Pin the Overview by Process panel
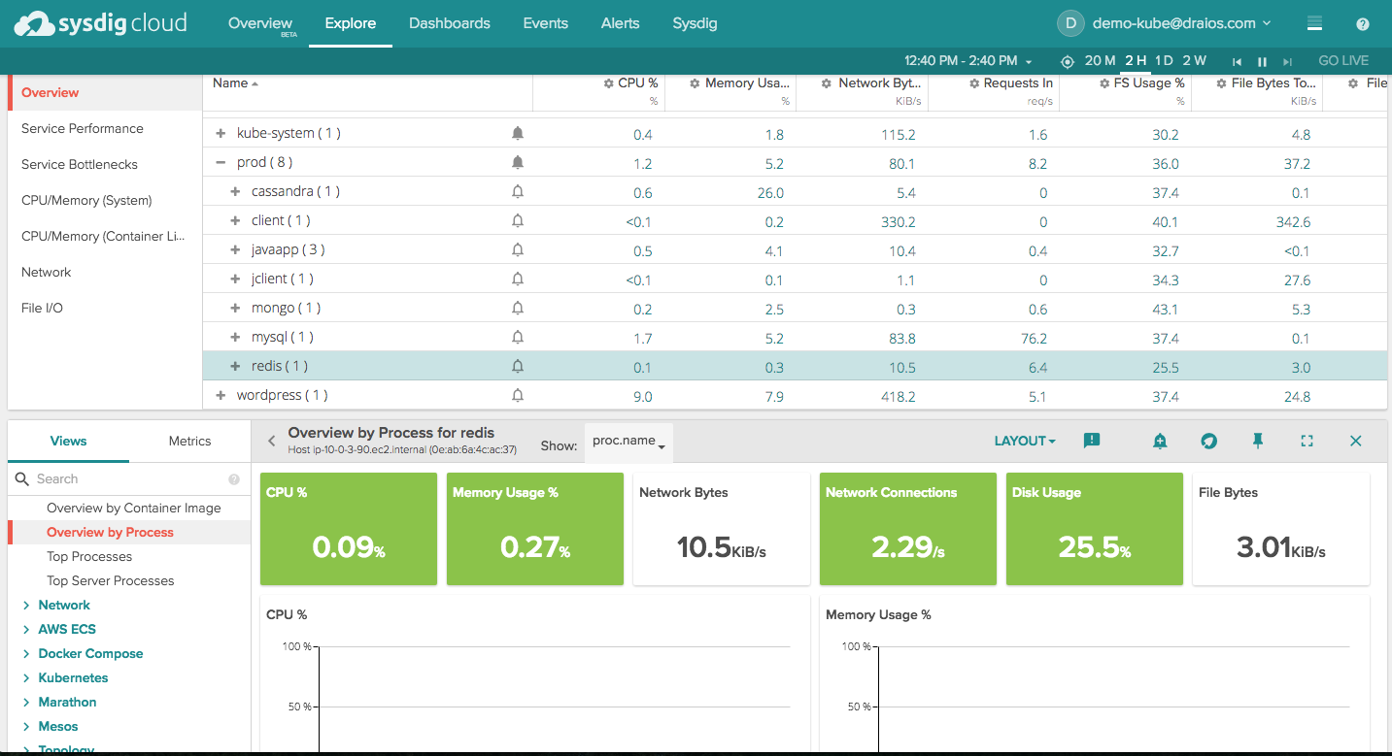This screenshot has width=1392, height=756. (x=1258, y=441)
